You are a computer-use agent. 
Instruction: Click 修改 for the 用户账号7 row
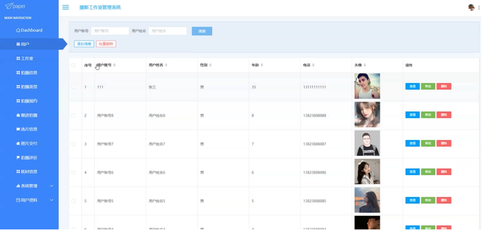[428, 143]
